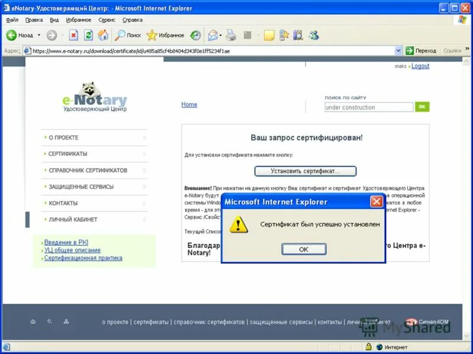Open the Сервис menu

pos(107,20)
